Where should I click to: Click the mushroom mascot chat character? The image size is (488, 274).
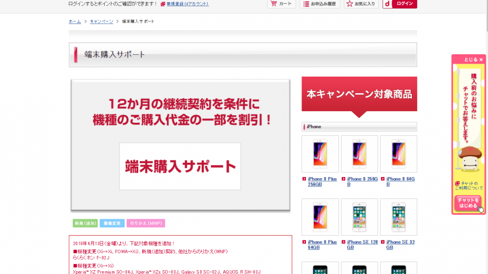[469, 159]
